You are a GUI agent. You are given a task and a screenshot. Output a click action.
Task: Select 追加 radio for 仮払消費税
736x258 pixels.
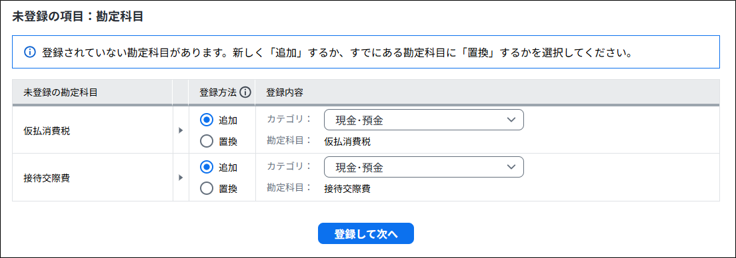207,120
